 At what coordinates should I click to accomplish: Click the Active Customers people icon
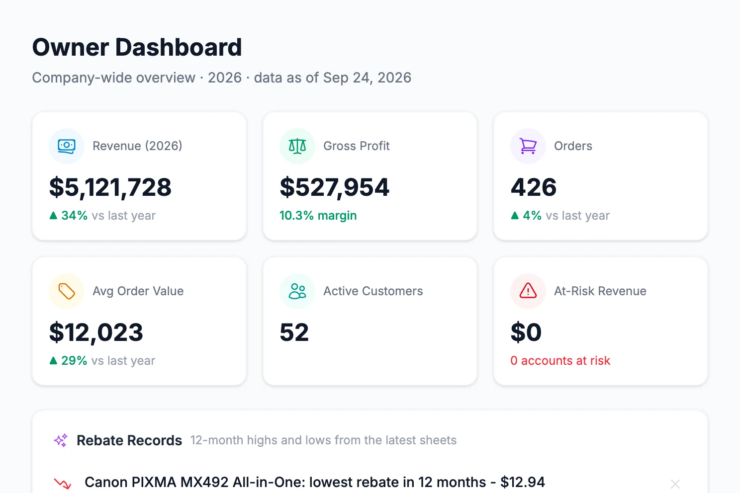pos(297,291)
